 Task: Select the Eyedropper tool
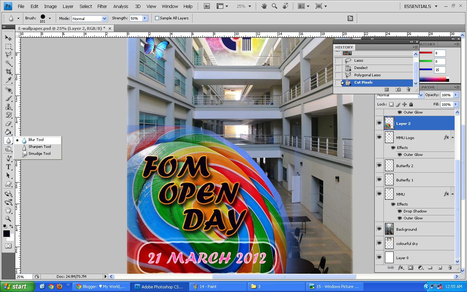point(8,80)
